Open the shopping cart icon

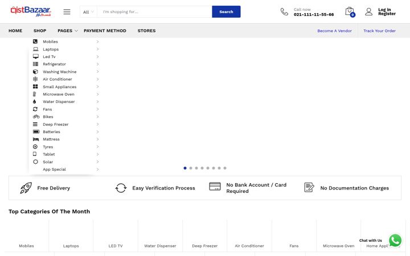coord(350,12)
